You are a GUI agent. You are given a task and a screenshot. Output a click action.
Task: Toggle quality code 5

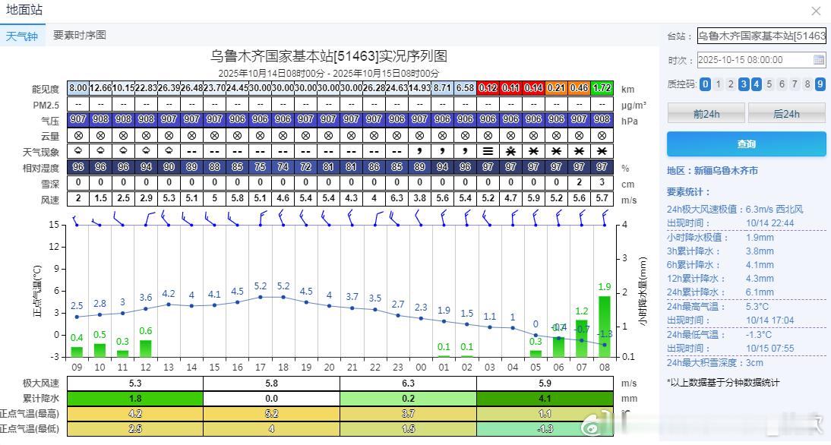click(x=769, y=84)
